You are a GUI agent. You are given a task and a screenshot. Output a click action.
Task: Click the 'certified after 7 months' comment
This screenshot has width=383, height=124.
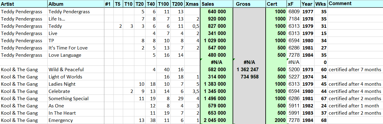click(x=355, y=69)
